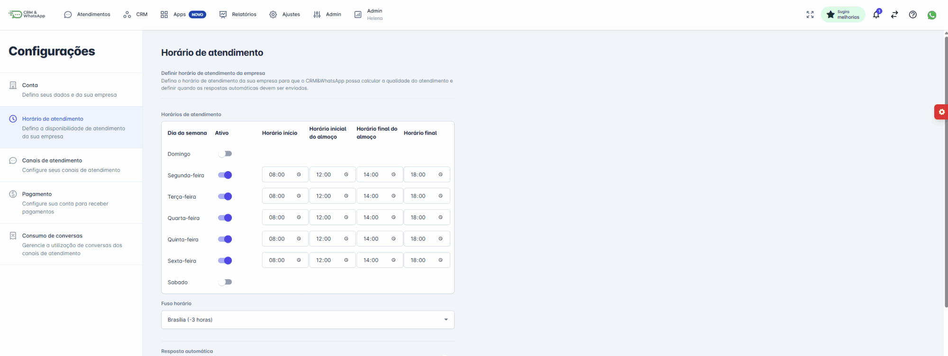
Task: Go to Relatórios in top navigation
Action: tap(238, 15)
